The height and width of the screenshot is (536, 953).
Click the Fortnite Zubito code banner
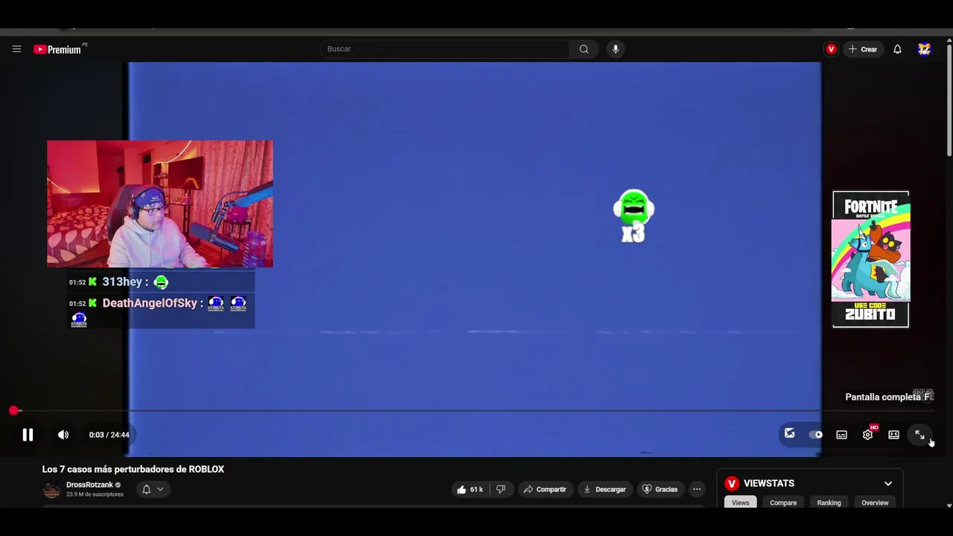click(870, 259)
